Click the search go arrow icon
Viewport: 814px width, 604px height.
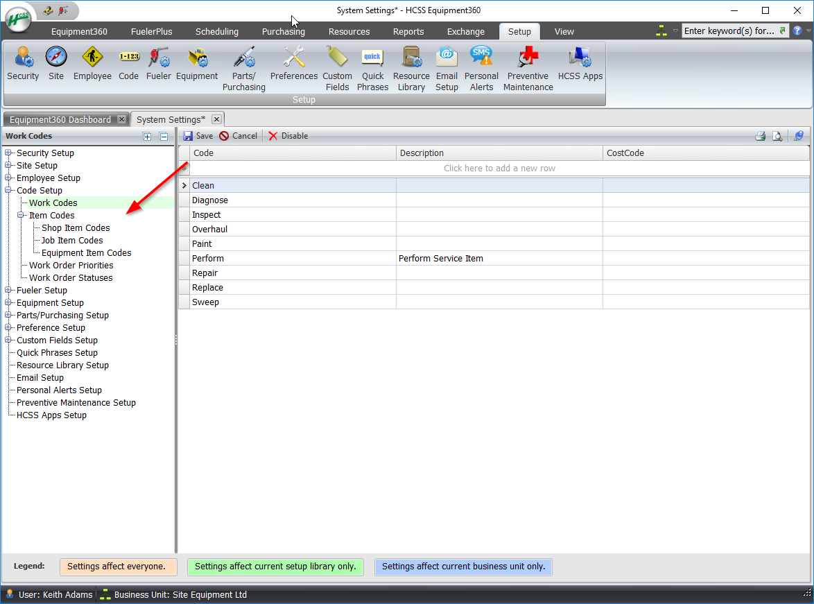point(782,31)
